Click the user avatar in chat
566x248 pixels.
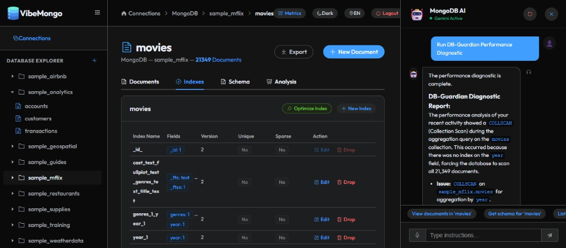(x=549, y=43)
